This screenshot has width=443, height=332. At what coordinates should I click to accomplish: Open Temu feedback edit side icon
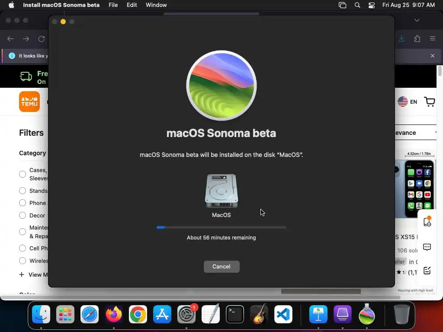coord(427,271)
